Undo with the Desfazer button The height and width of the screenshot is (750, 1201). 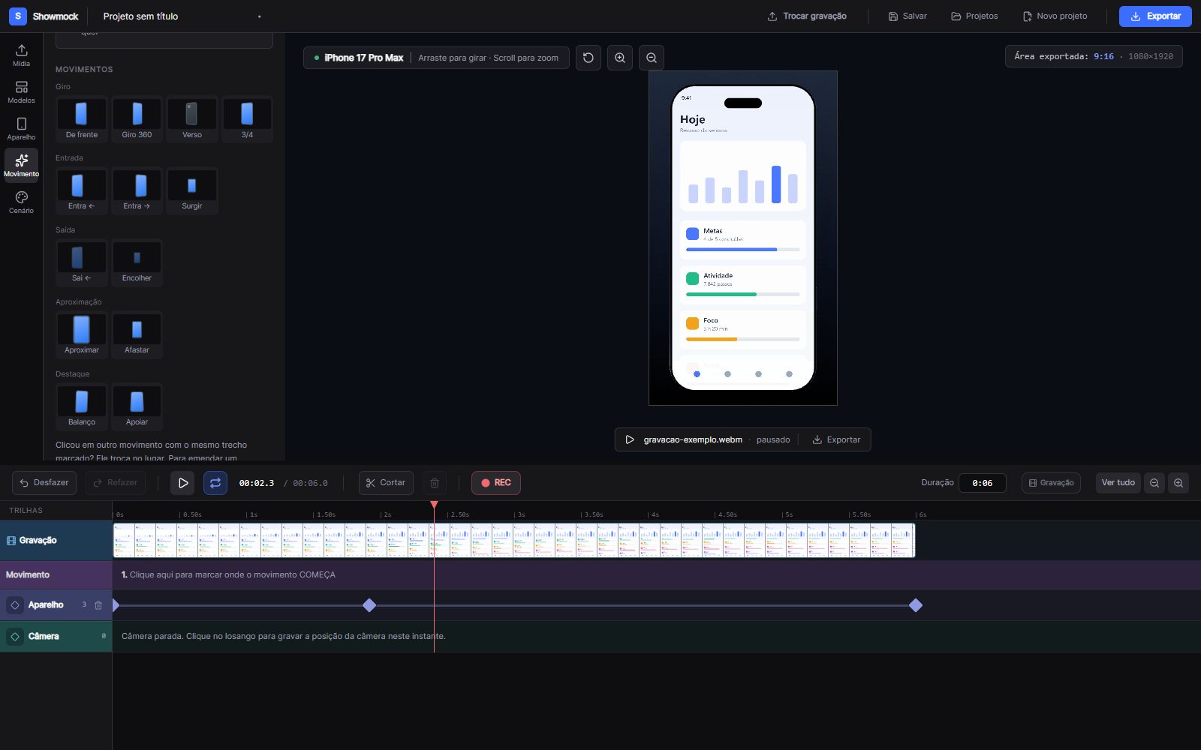coord(44,483)
